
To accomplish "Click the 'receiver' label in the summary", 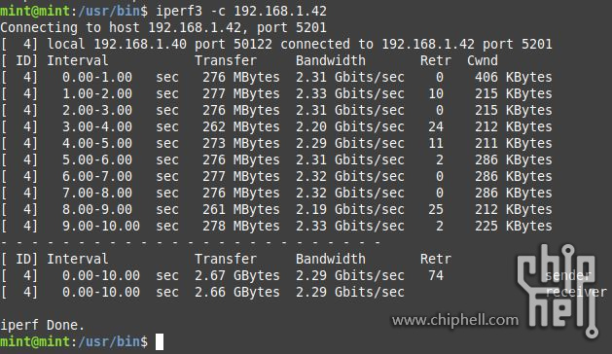I will (576, 292).
